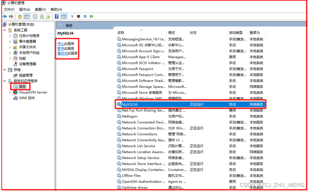309x191 pixels.
Task: Collapse the 服务和应用程序 node
Action: click(x=5, y=81)
